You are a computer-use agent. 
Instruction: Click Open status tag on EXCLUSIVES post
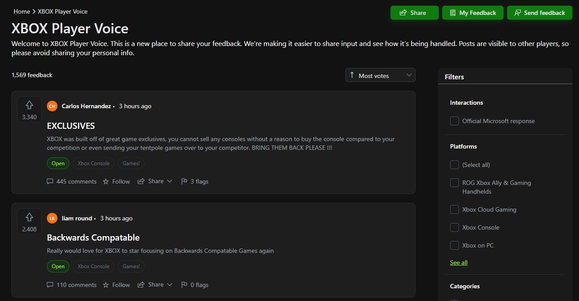pos(58,163)
